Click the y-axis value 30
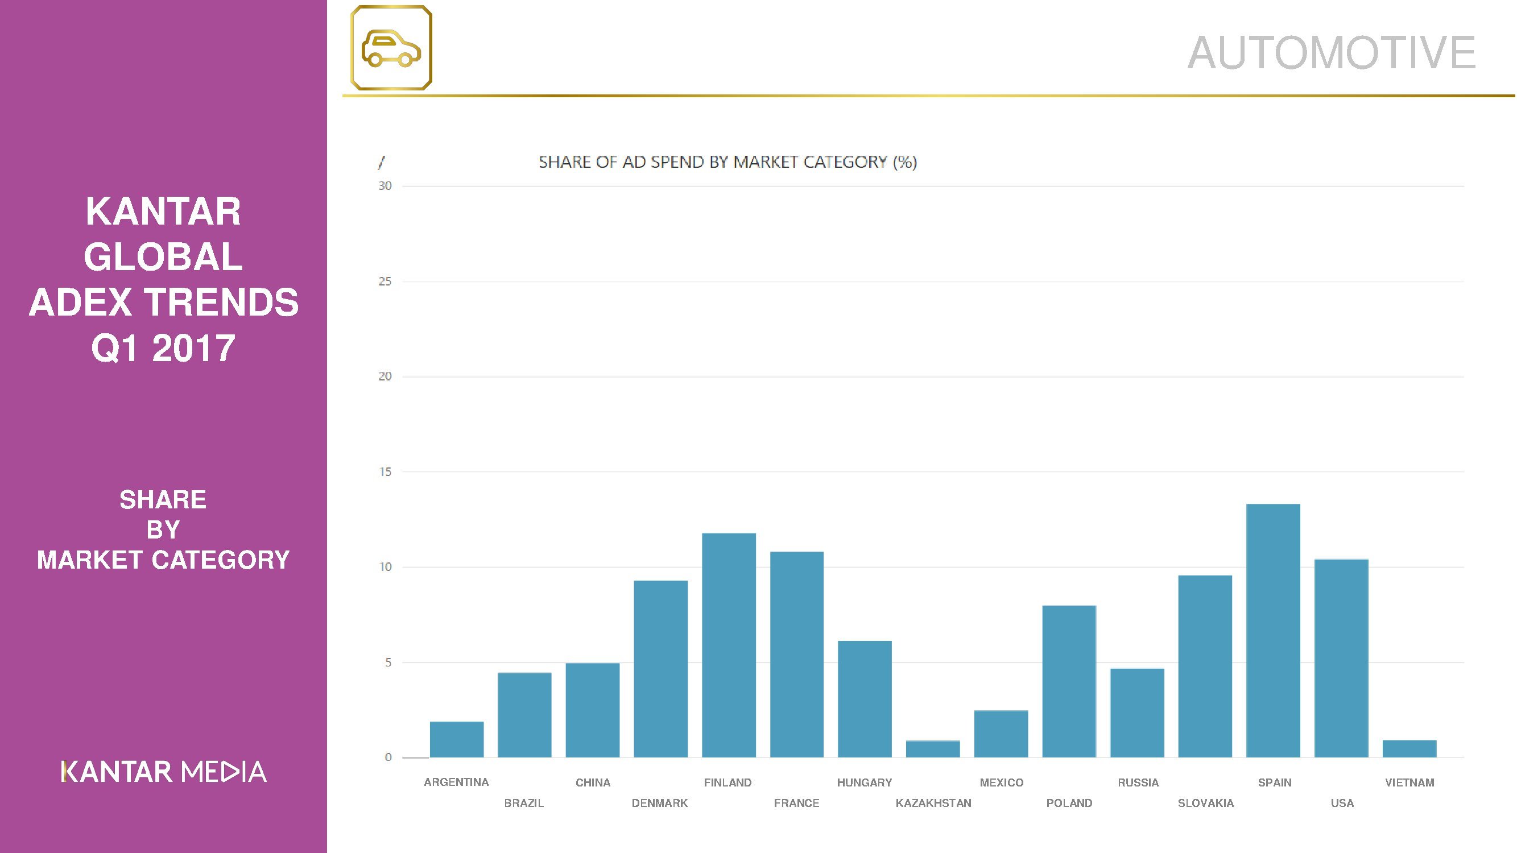 tap(385, 186)
